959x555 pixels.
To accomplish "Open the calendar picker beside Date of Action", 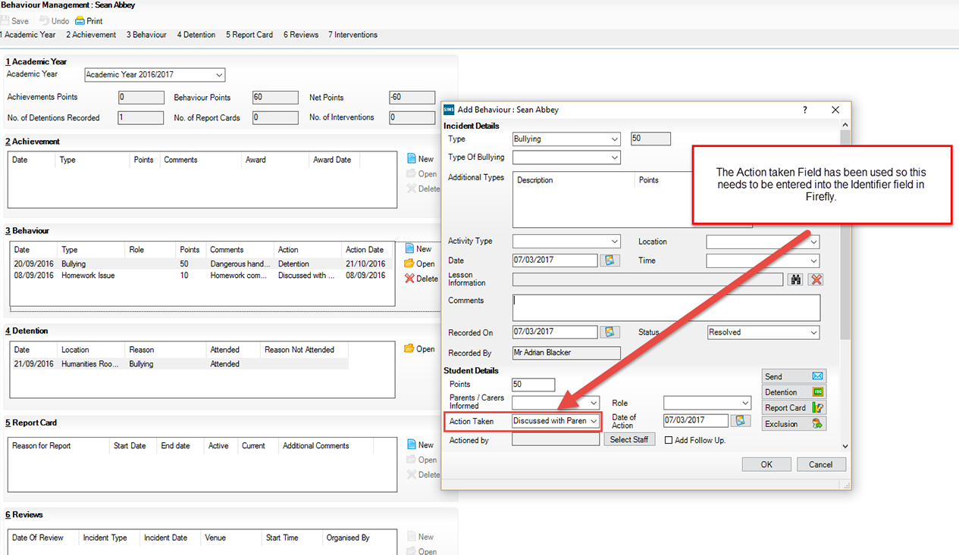I will 741,420.
